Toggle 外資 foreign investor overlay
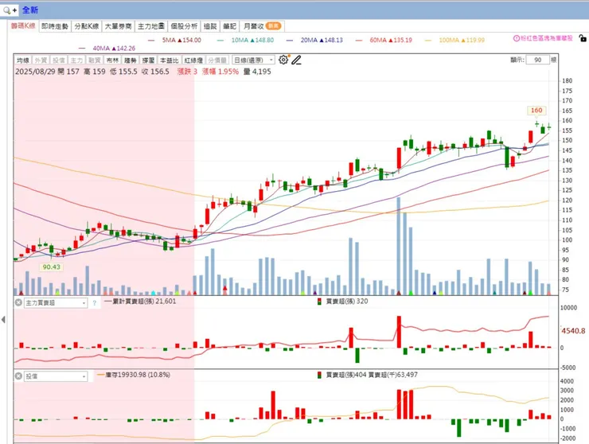This screenshot has width=589, height=444. tap(40, 60)
